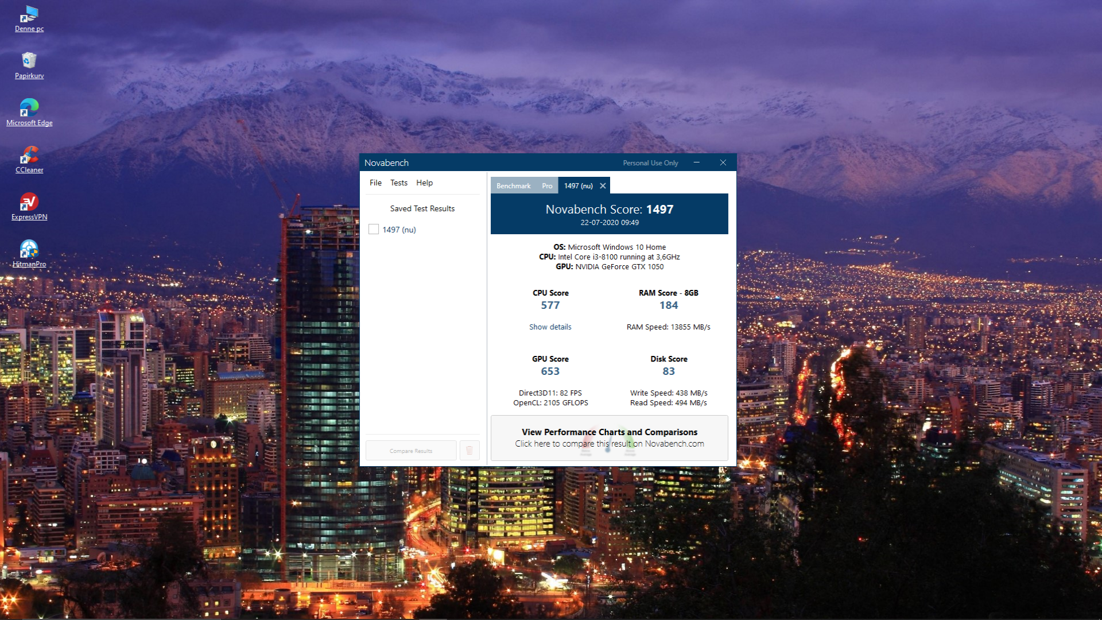Open the Tests menu
Viewport: 1102px width, 620px height.
click(398, 183)
